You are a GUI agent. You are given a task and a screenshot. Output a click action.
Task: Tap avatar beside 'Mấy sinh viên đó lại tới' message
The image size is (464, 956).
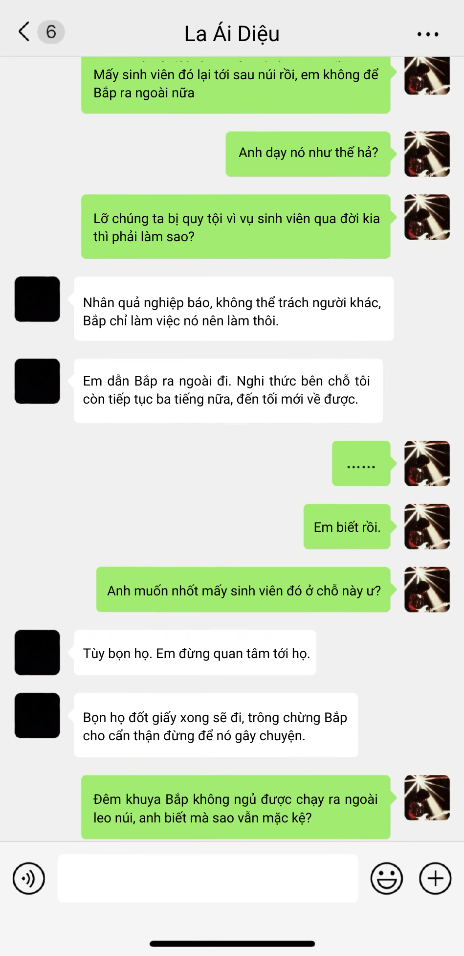click(427, 75)
